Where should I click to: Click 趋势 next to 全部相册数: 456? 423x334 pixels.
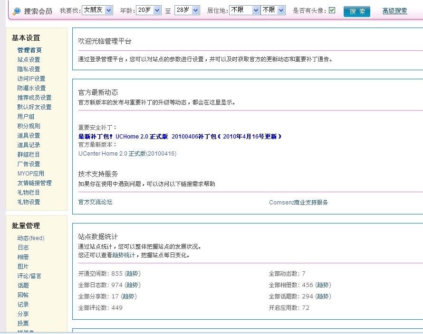click(x=323, y=285)
